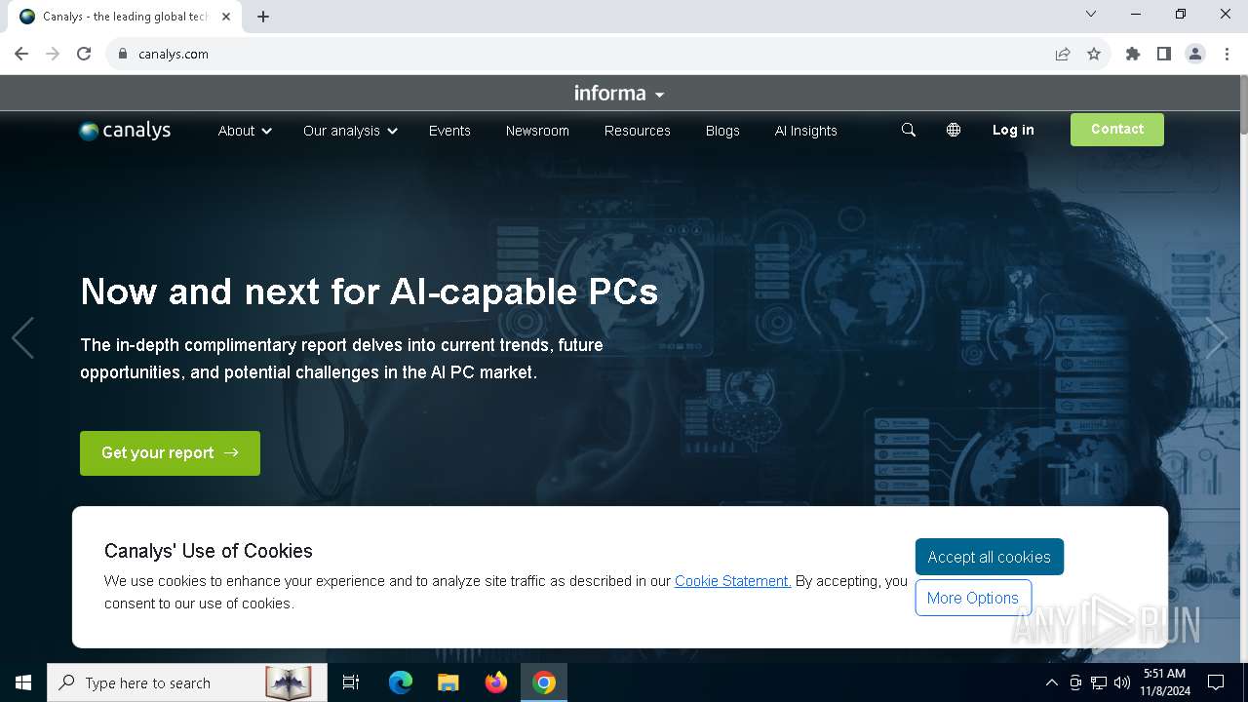This screenshot has width=1248, height=702.
Task: Open the network tray icon
Action: point(1099,682)
